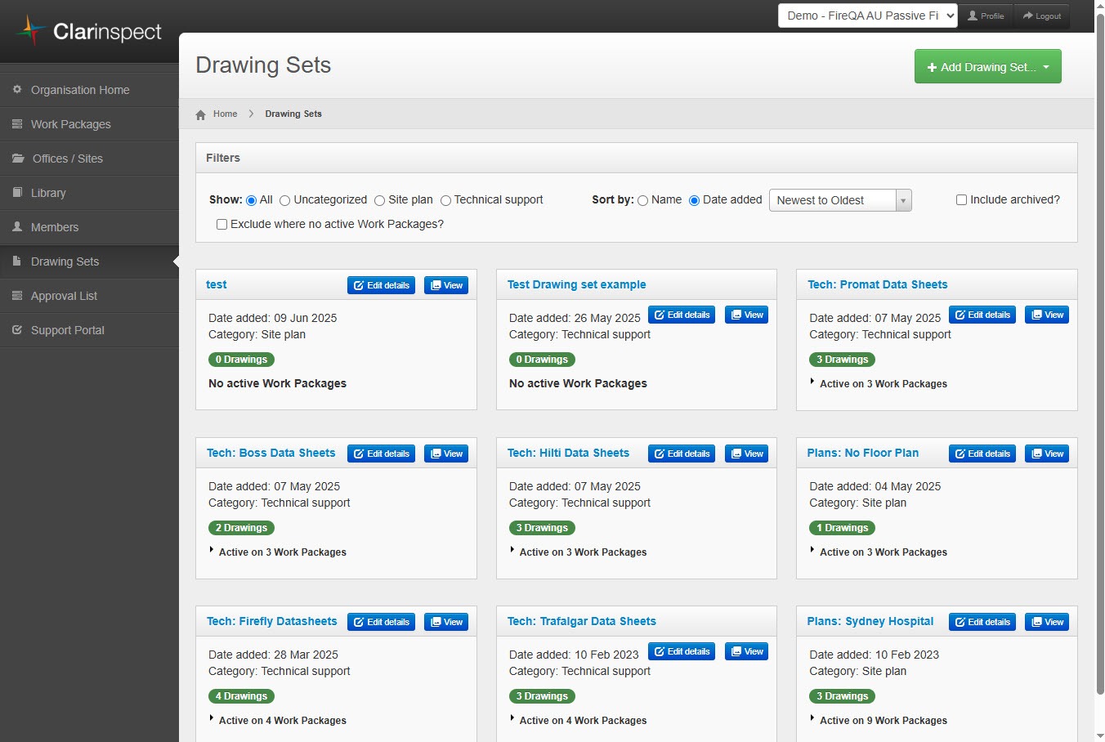
Task: Open the organisation selector dropdown
Action: tap(867, 16)
